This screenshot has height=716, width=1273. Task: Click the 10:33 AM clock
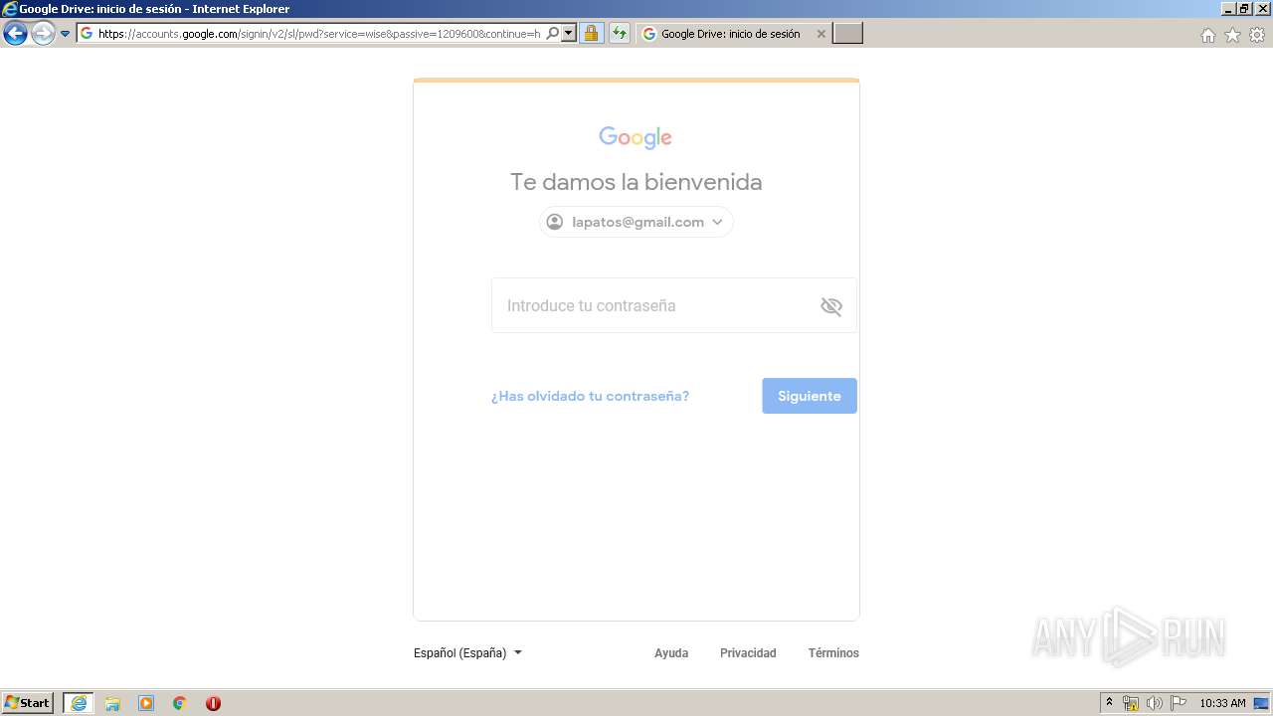click(1222, 703)
